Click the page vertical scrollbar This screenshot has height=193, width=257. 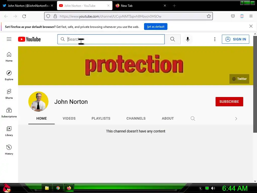(255, 84)
